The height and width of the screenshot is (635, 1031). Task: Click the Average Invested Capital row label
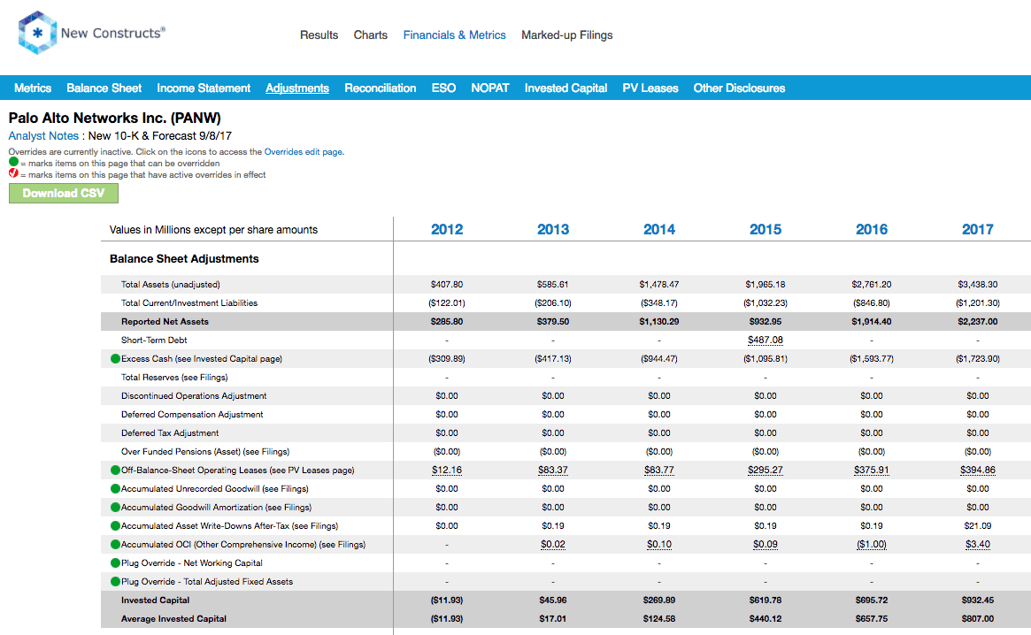pos(173,618)
